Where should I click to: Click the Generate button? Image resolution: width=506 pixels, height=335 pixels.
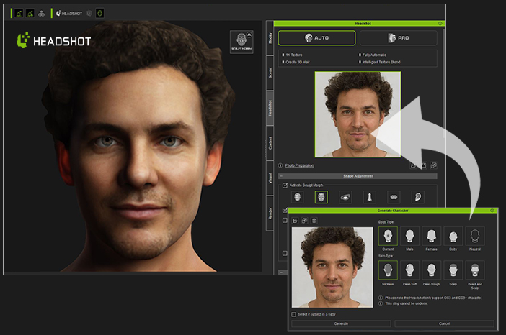[340, 324]
